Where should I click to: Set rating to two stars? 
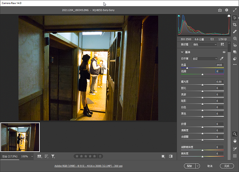tap(81, 156)
